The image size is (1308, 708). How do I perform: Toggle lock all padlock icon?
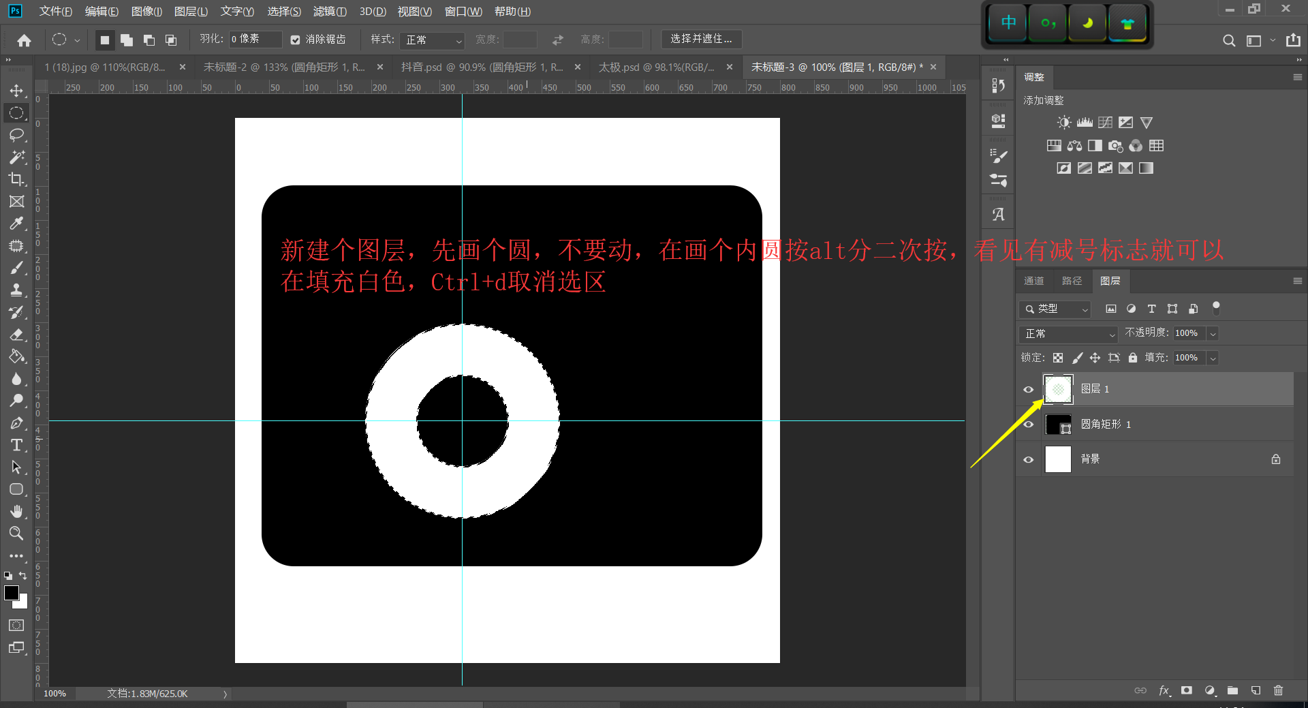[x=1132, y=358]
